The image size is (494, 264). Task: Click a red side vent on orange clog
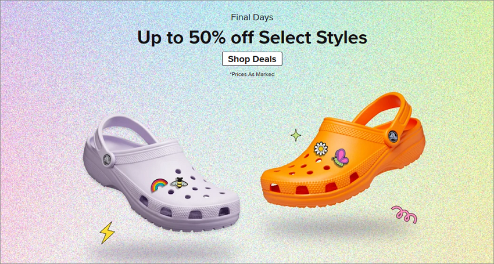point(302,190)
